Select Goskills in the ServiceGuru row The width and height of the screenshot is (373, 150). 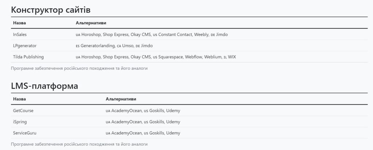(157, 133)
